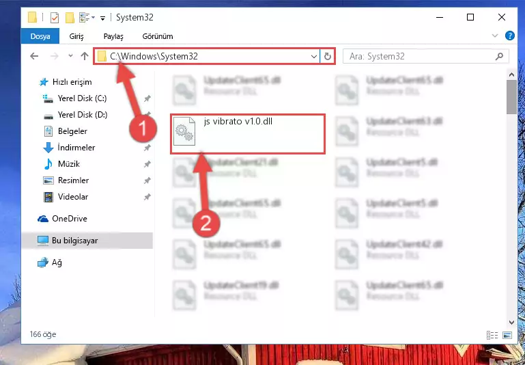Click the pin icon next to İndirmeler
Image resolution: width=525 pixels, height=365 pixels.
[147, 148]
